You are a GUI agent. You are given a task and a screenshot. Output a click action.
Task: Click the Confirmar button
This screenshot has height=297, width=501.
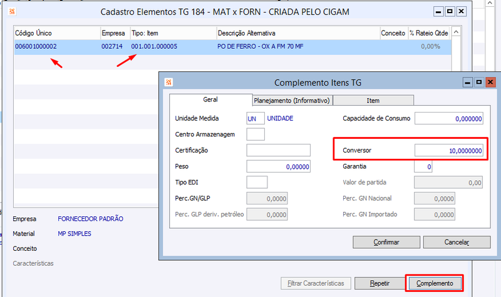pyautogui.click(x=386, y=242)
